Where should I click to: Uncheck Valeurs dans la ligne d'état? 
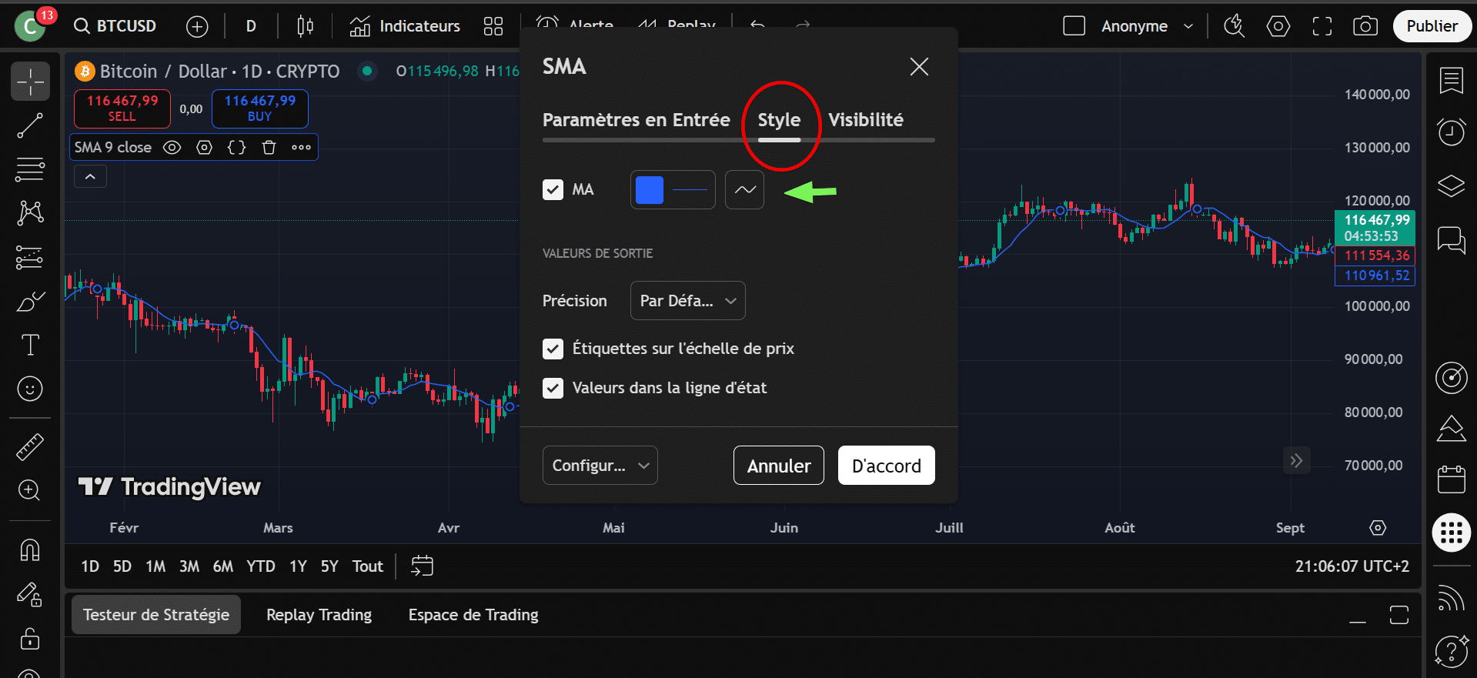(553, 388)
